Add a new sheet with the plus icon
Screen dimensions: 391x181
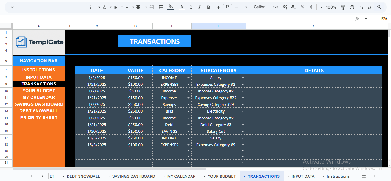click(375, 176)
